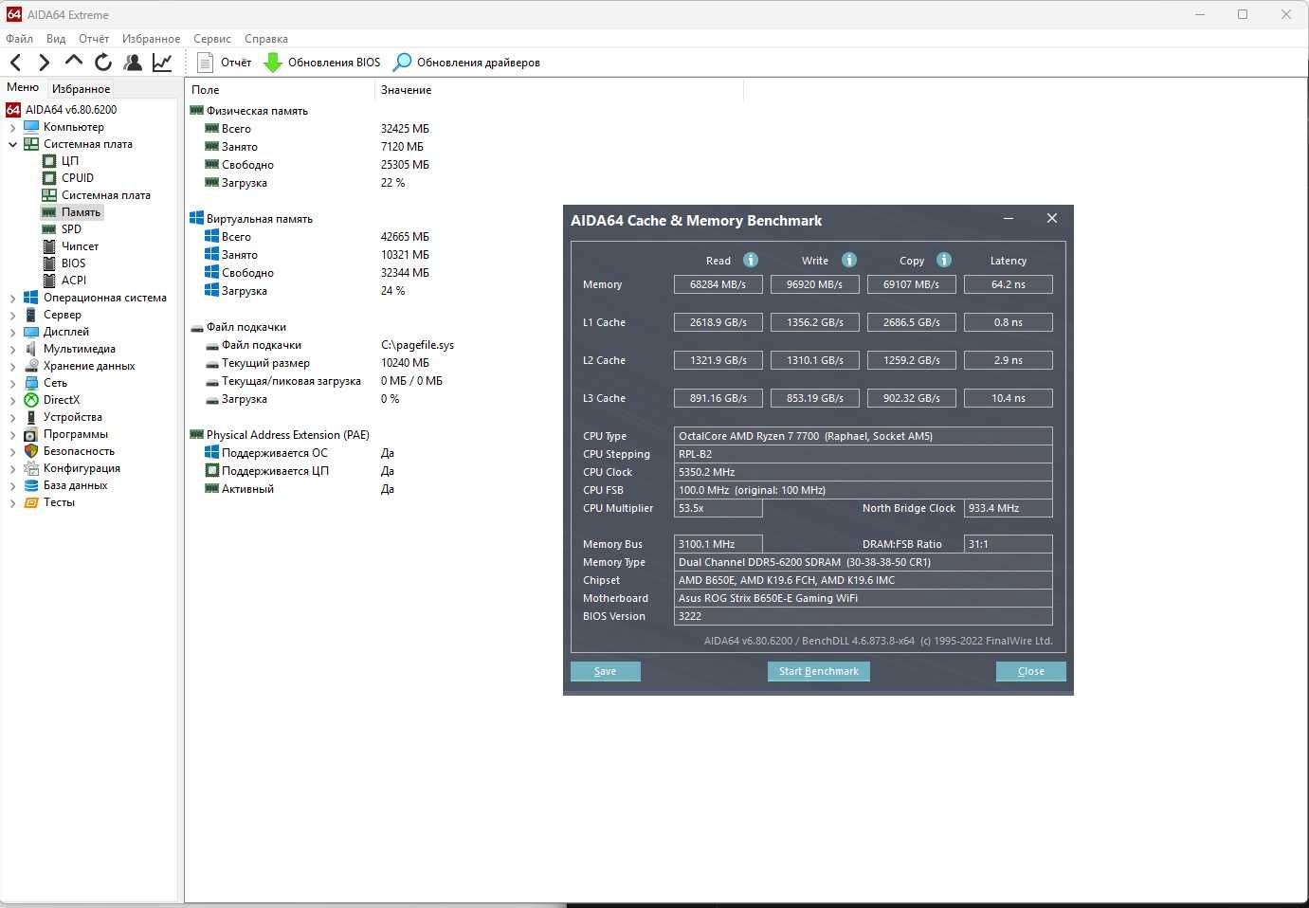
Task: Click the L3 Cache Copy value 902.32 GB/s
Action: coord(912,398)
